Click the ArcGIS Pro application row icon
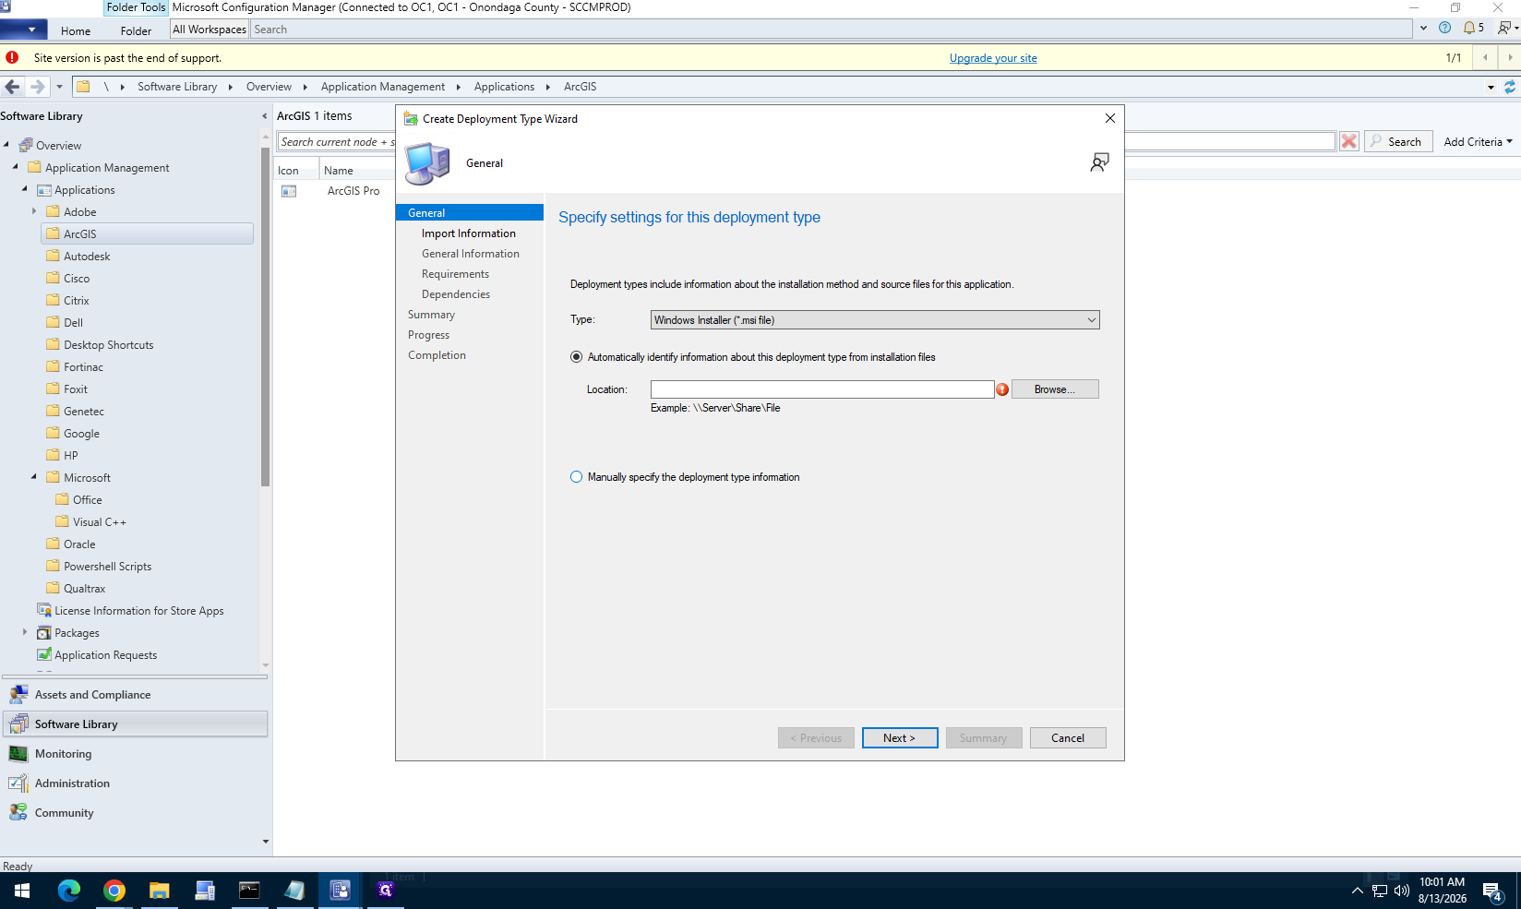 pyautogui.click(x=289, y=191)
